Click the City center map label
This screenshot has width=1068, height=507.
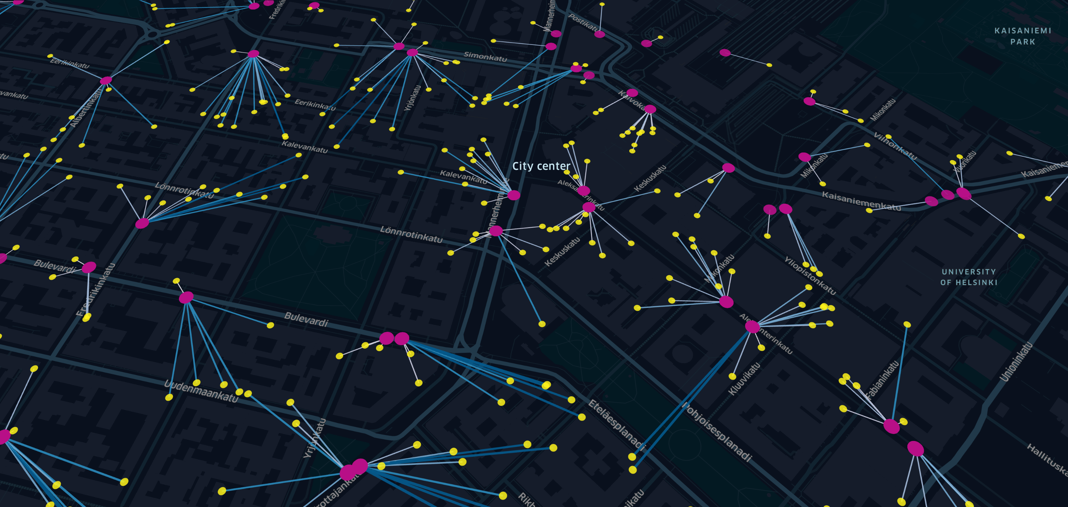click(541, 166)
